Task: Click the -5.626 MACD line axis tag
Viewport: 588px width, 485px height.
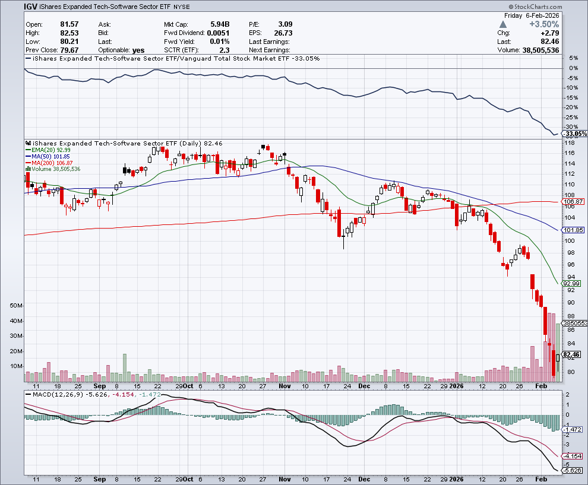Action: [x=573, y=470]
